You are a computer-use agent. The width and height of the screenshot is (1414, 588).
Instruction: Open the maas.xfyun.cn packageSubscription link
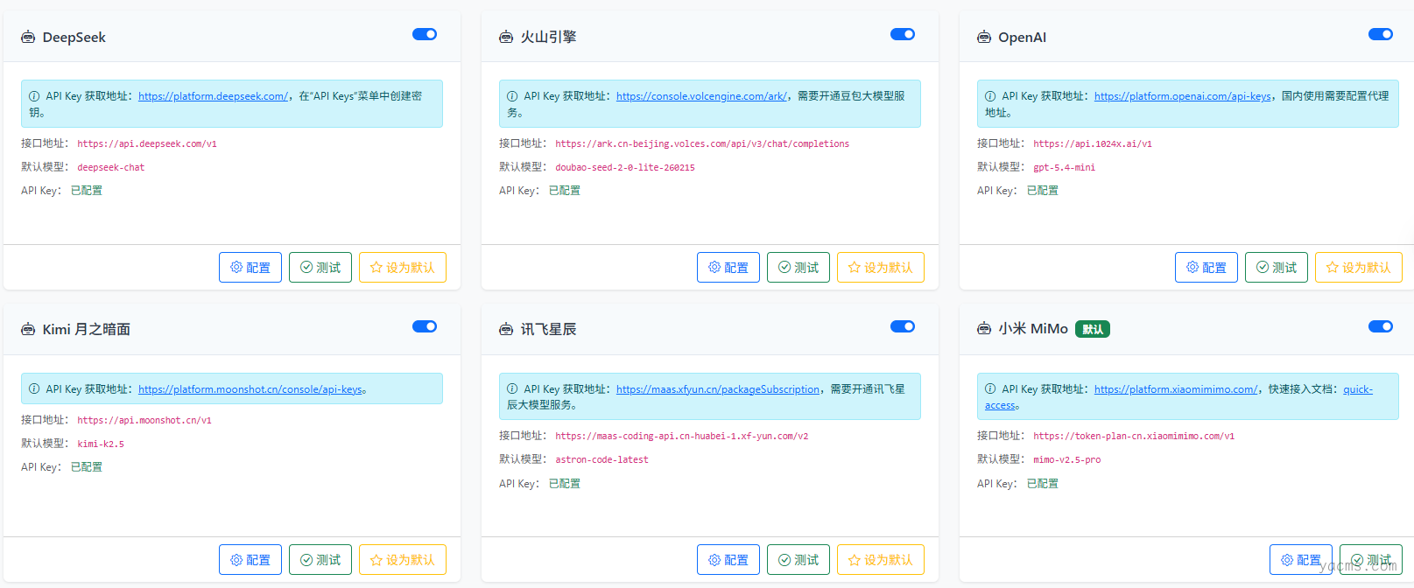coord(718,389)
